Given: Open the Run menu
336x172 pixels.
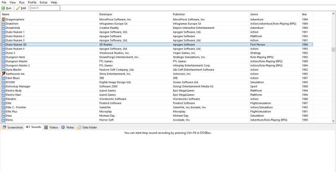Looking at the screenshot, I should click(x=22, y=2).
